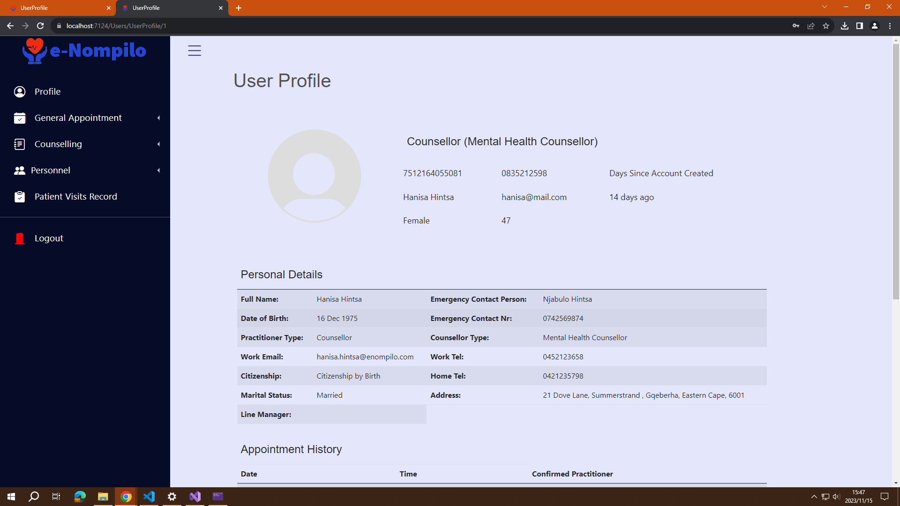Click the Personnel people icon
Viewport: 900px width, 506px height.
point(20,171)
